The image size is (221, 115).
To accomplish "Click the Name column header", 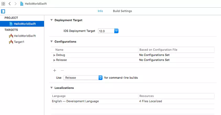I will (x=59, y=50).
